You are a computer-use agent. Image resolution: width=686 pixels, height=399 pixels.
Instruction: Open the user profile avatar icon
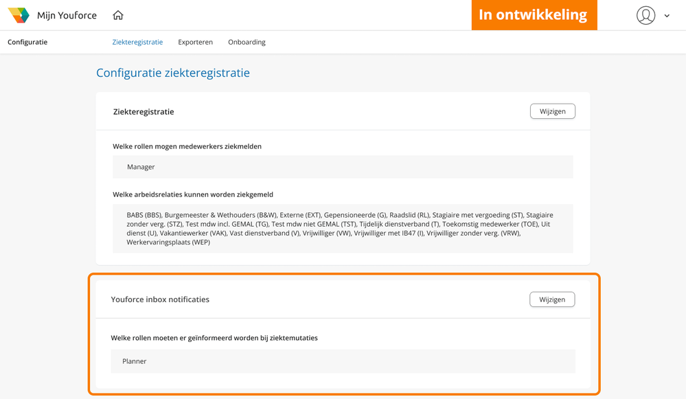pos(645,15)
